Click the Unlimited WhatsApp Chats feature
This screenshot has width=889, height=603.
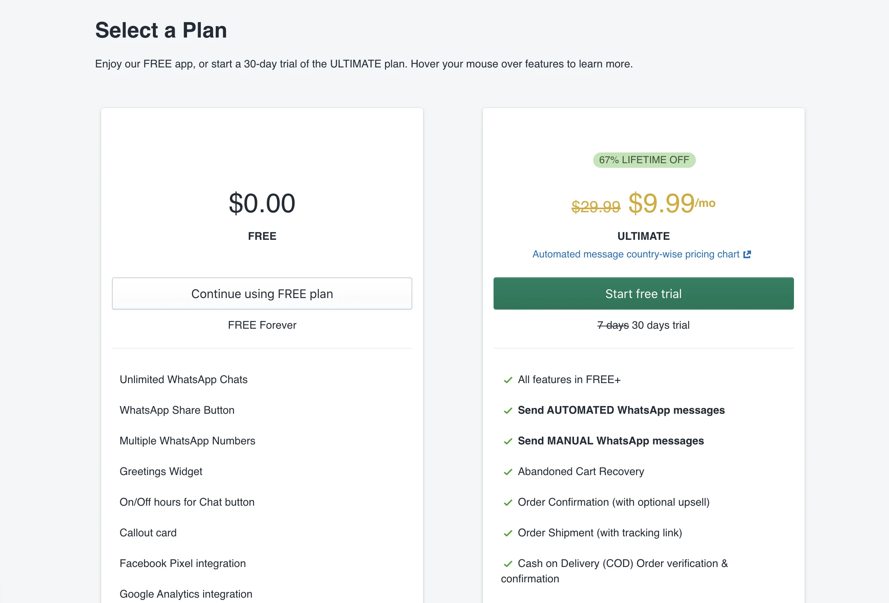184,380
